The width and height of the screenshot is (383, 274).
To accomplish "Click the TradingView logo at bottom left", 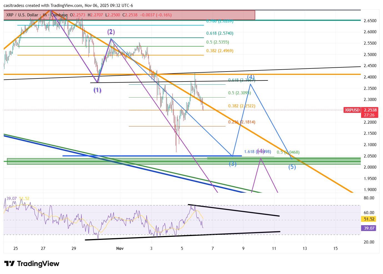I will (x=32, y=263).
